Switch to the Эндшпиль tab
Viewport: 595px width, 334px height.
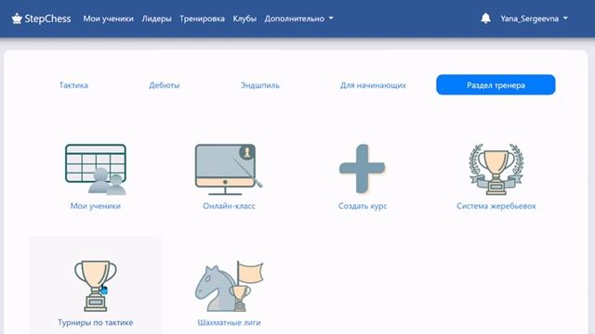coord(260,85)
